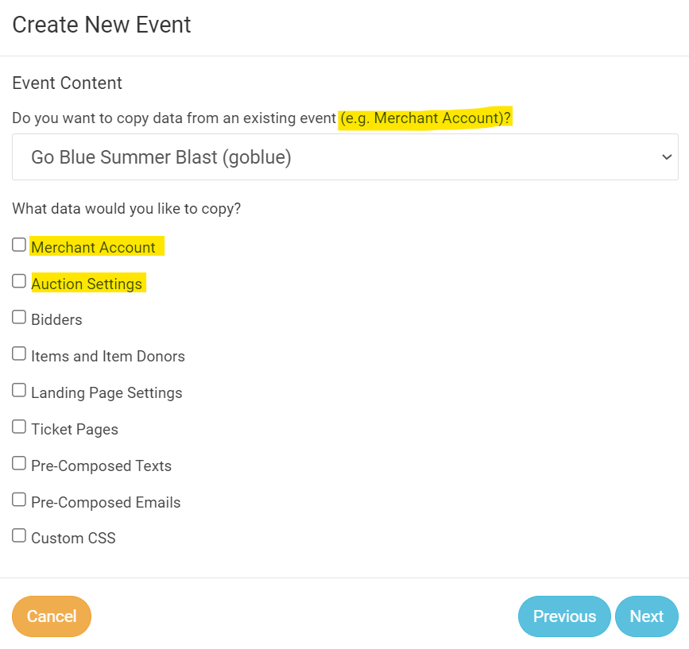
Task: Click the Ticket Pages label
Action: (75, 430)
